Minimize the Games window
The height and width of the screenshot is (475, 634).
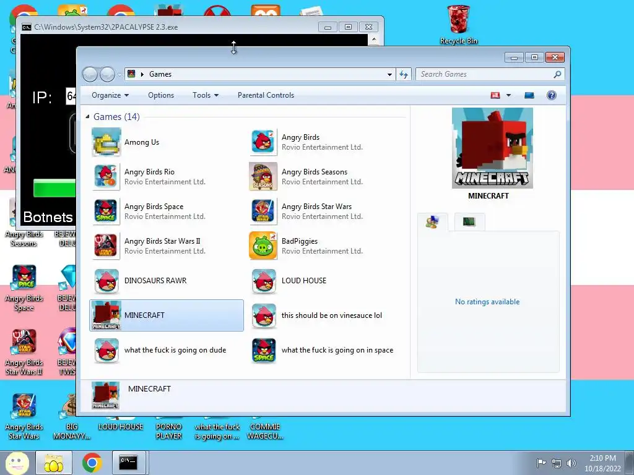tap(515, 58)
